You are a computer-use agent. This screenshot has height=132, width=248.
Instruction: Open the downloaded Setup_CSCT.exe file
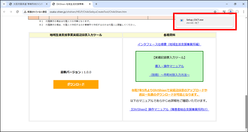205,21
